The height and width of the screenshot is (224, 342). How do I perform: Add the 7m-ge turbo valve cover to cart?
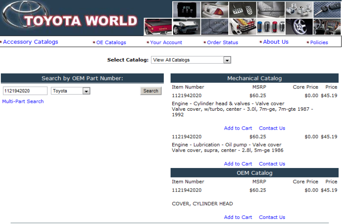tap(238, 128)
